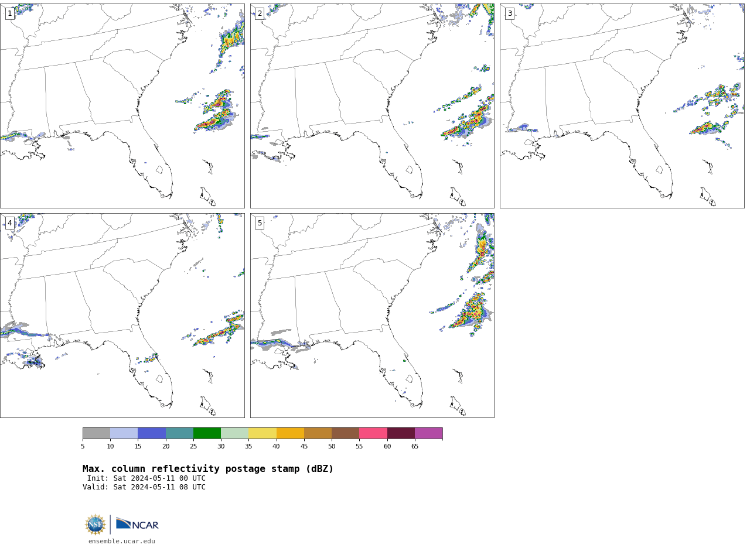Click the maroon 60-65 dBZ swatch
750x548 pixels.
click(401, 433)
